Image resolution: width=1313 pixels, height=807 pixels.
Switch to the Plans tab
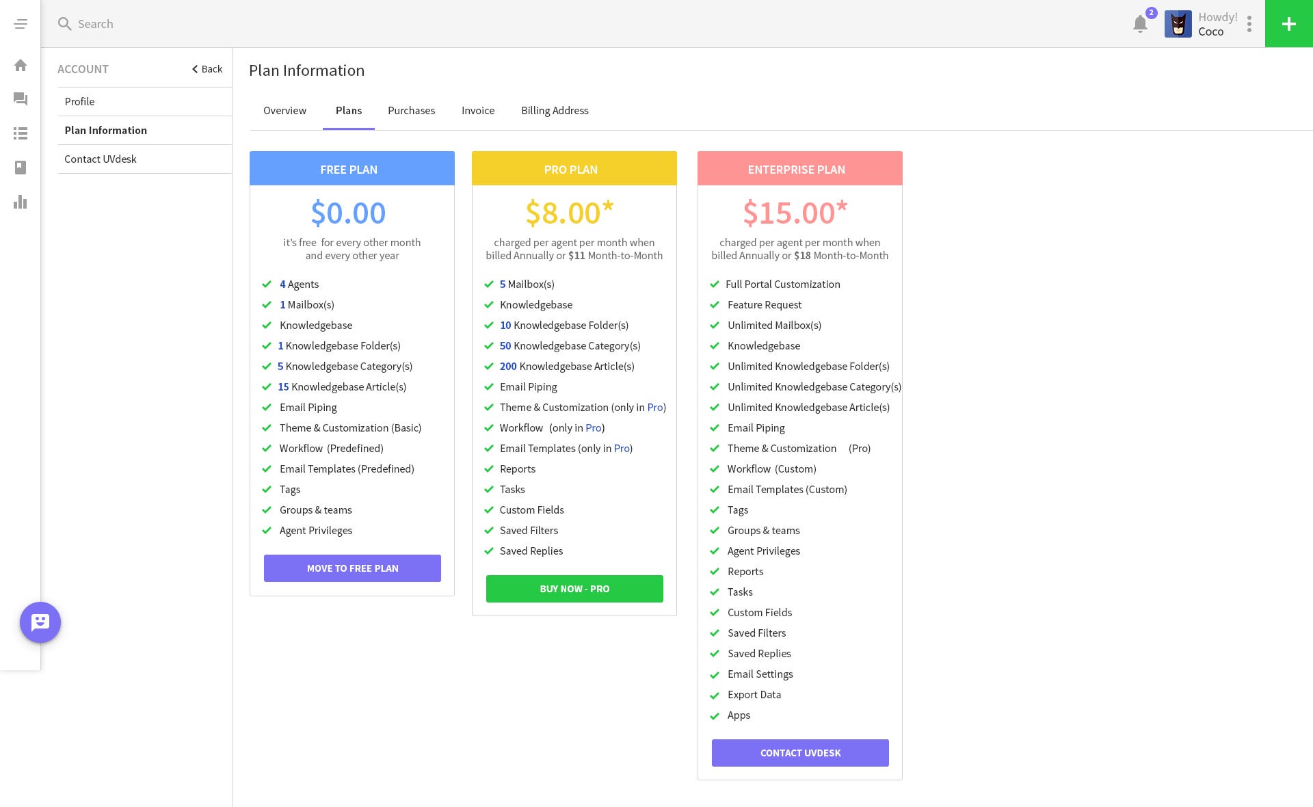coord(349,110)
